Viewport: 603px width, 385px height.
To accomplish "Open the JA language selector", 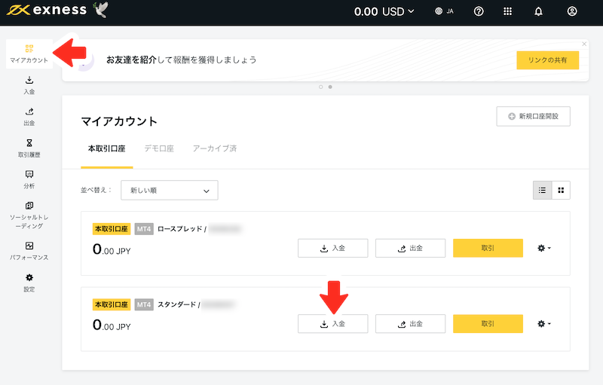I will click(x=444, y=11).
